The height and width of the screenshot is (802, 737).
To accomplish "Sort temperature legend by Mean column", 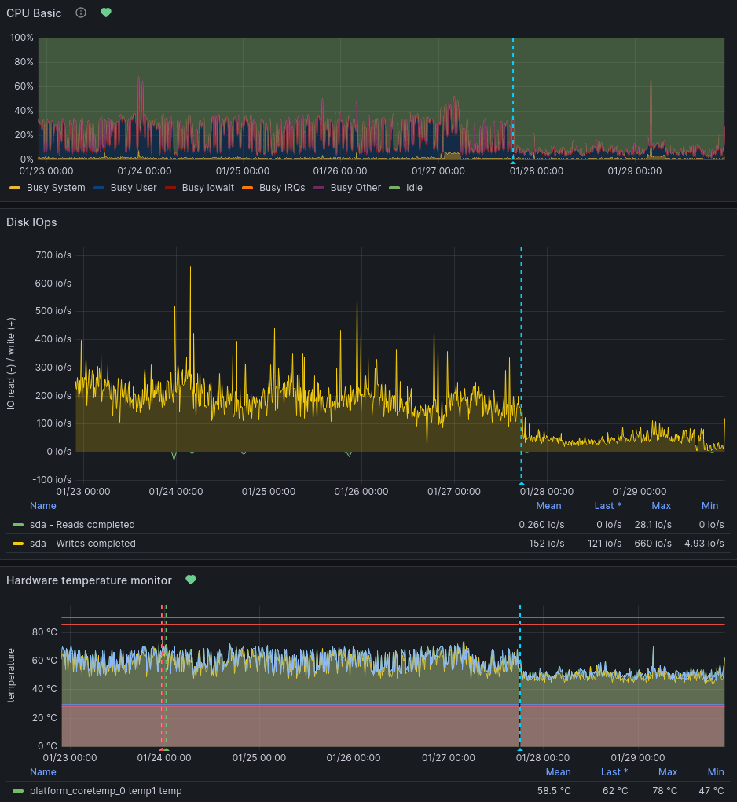I will pos(559,772).
